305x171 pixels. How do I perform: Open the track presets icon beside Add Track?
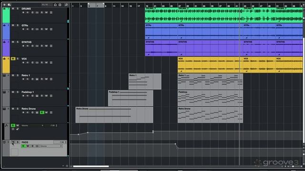click(9, 5)
